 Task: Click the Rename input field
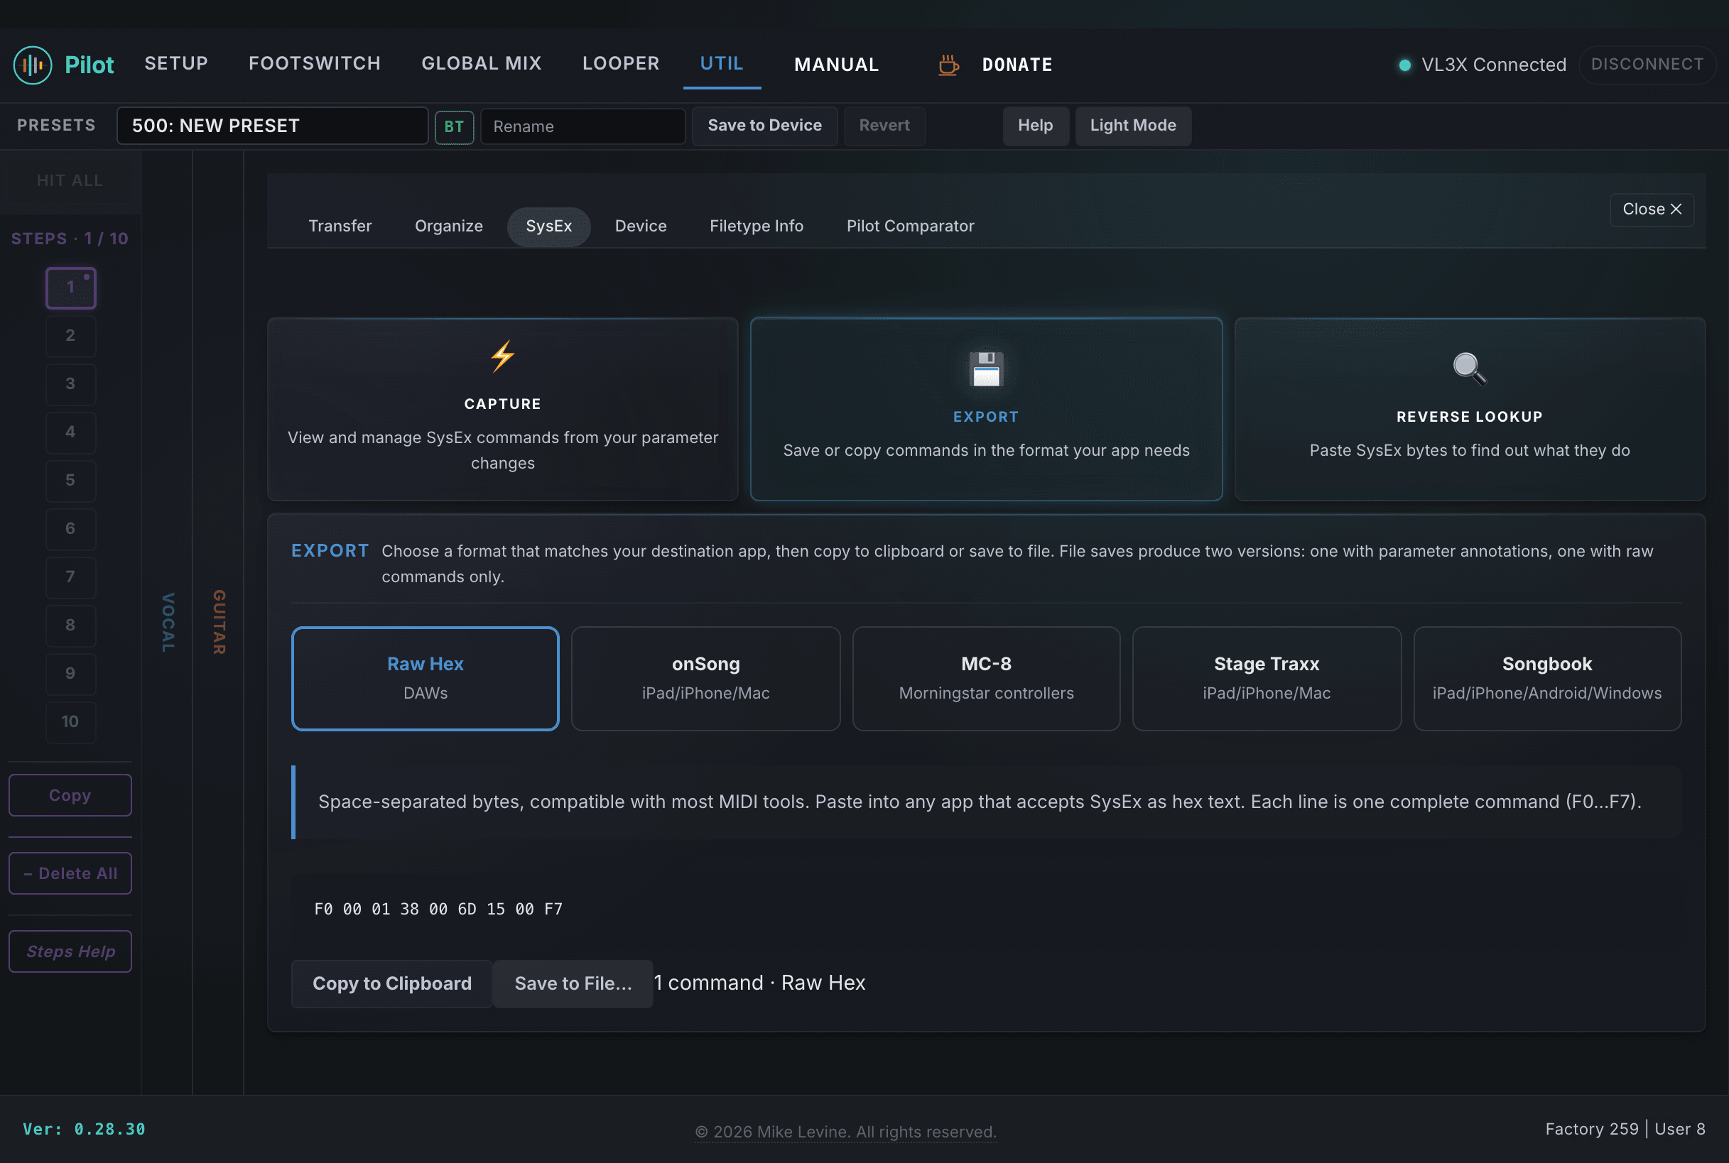tap(583, 126)
